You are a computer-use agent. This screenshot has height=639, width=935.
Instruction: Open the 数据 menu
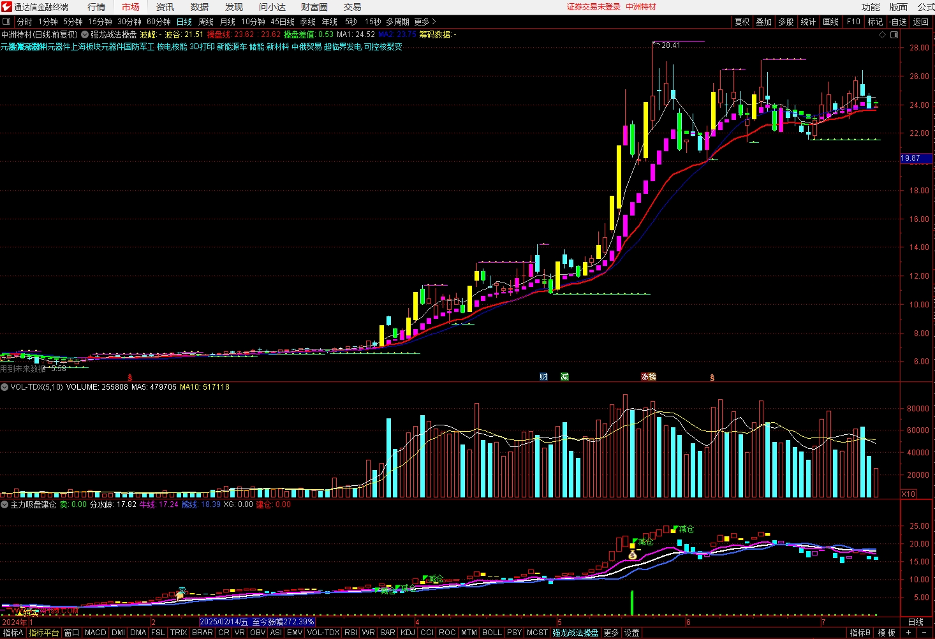[x=200, y=7]
